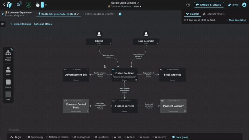Edit the Google Cloud Domains name pencil
249x140 pixels.
(138, 3)
